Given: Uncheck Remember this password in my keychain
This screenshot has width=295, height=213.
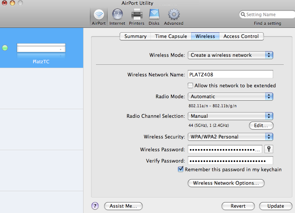Looking at the screenshot, I should 181,169.
